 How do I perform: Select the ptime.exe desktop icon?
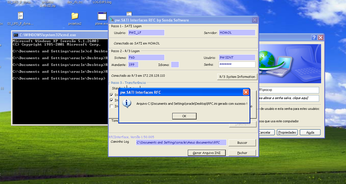click(102, 16)
